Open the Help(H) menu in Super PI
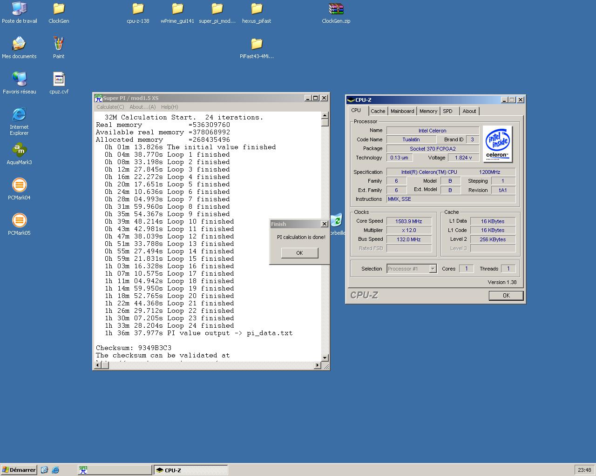The height and width of the screenshot is (476, 596). pos(169,107)
